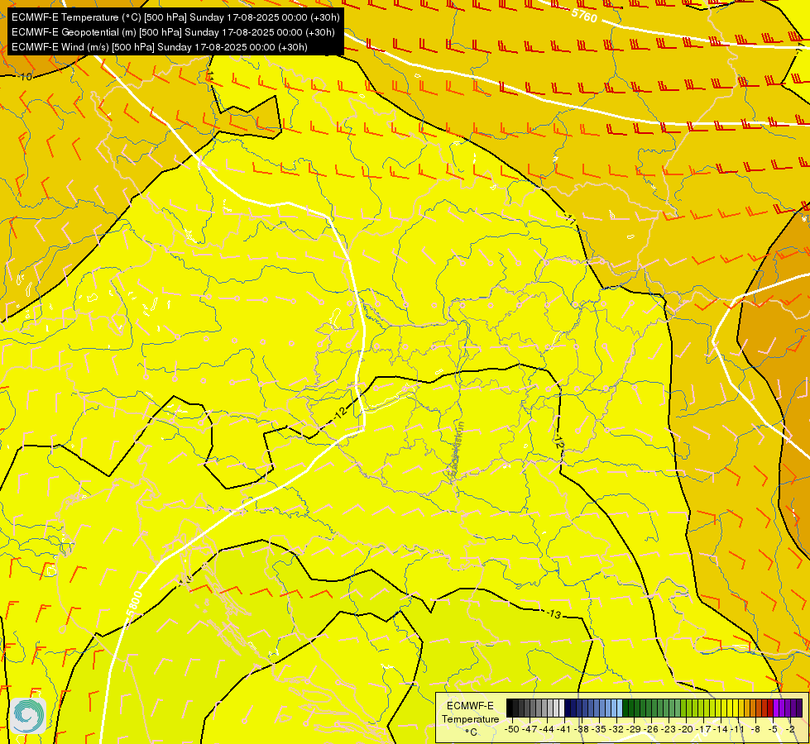Click the -10 isotherm contour label
The width and height of the screenshot is (810, 744).
tap(24, 77)
